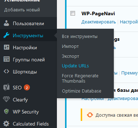Open WP-PageNavi Настрой… settings link

[x=129, y=22]
